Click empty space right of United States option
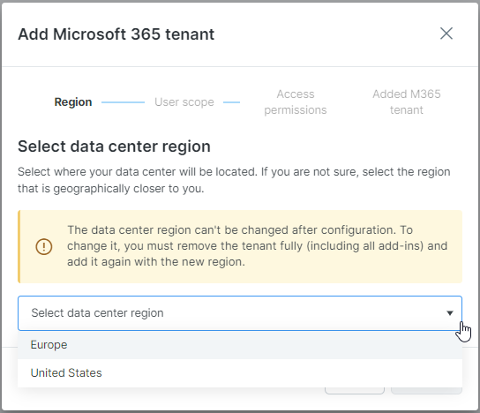Screen dimensions: 480x413 click(281, 373)
